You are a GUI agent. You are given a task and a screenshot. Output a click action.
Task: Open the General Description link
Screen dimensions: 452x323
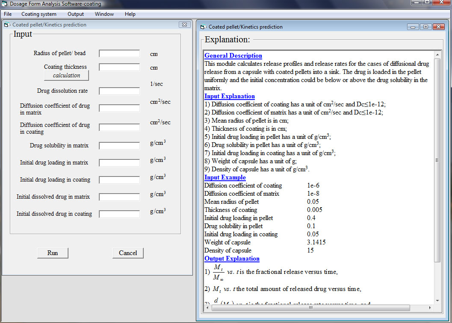click(x=233, y=56)
